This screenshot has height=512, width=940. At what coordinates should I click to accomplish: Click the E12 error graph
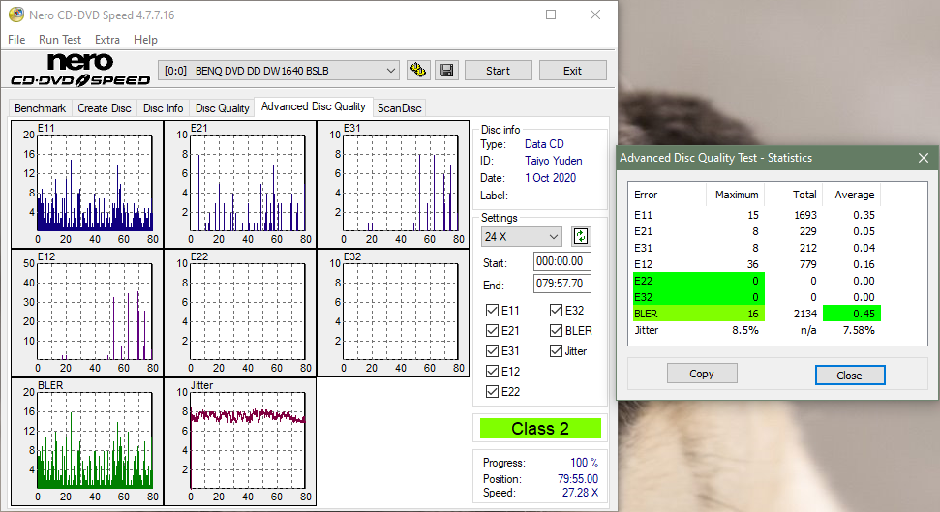tap(87, 313)
